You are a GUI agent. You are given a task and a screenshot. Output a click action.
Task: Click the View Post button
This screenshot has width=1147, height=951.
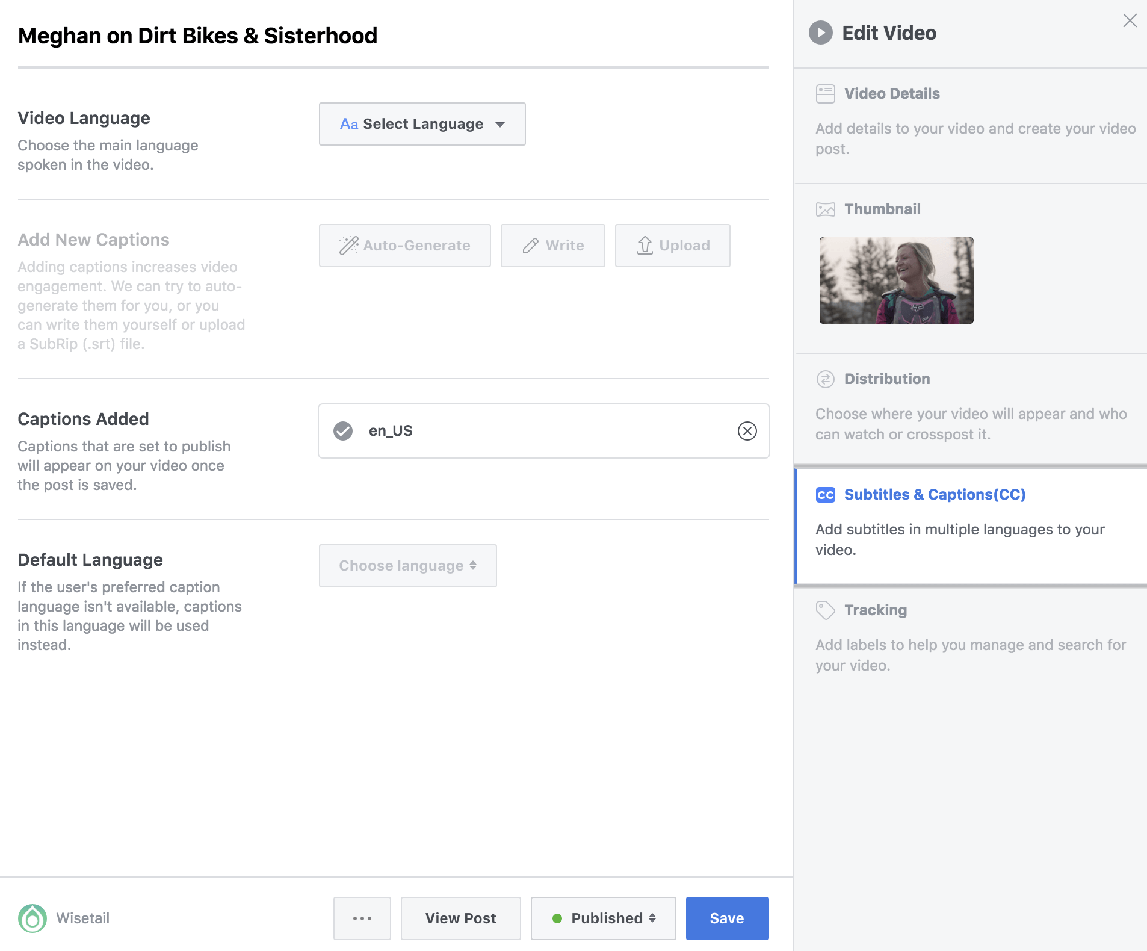pos(460,918)
